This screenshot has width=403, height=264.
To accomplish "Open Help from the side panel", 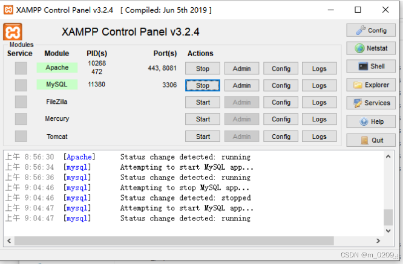I will point(371,121).
